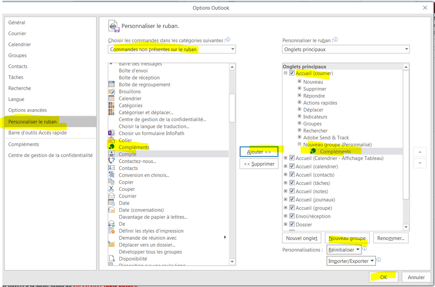Uncheck the Accueil (courrier) checkbox
This screenshot has height=287, width=435.
click(292, 73)
